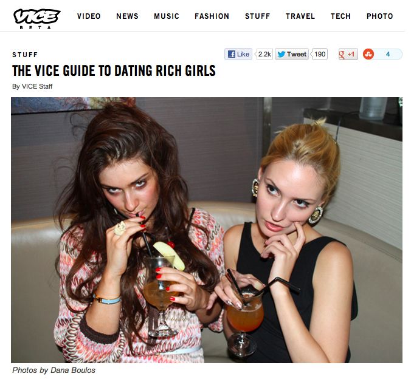Click the StumbleUpon count of 4

click(388, 54)
